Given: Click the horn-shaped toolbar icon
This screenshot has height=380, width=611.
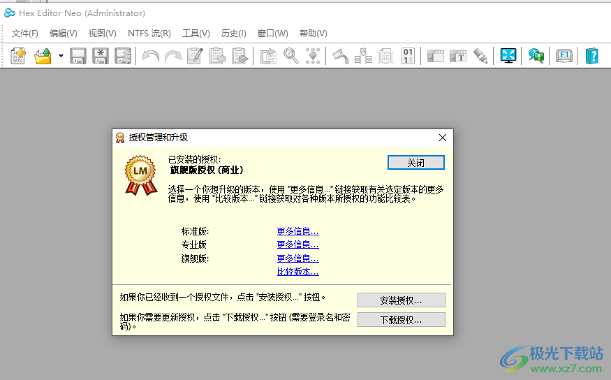Looking at the screenshot, I should [341, 56].
